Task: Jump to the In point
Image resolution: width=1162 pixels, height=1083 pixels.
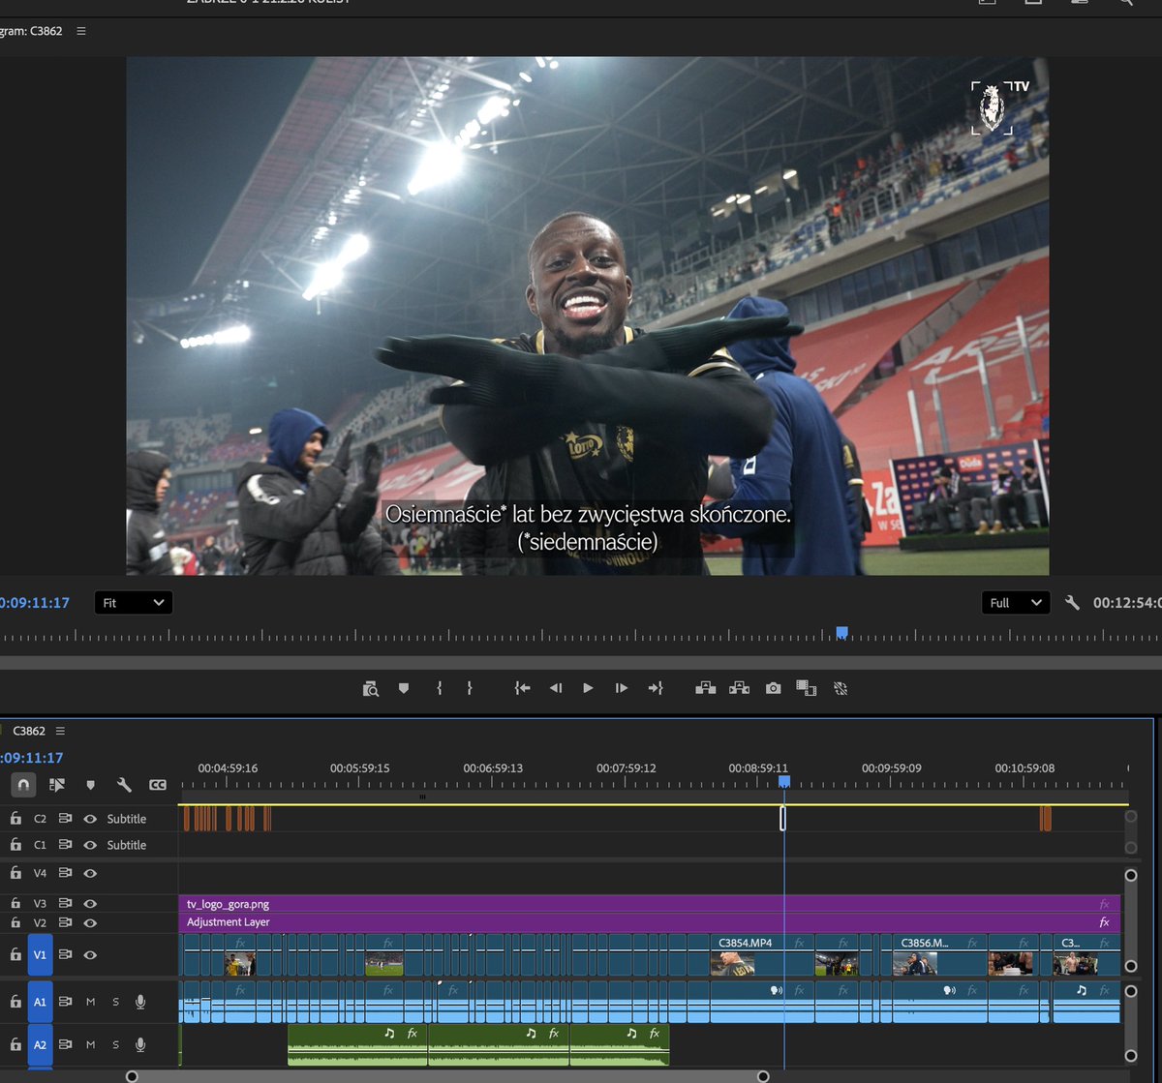Action: pos(523,688)
